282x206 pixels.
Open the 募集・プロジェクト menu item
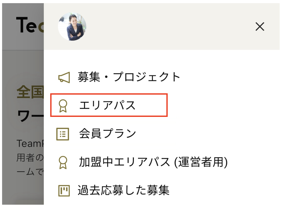[129, 77]
